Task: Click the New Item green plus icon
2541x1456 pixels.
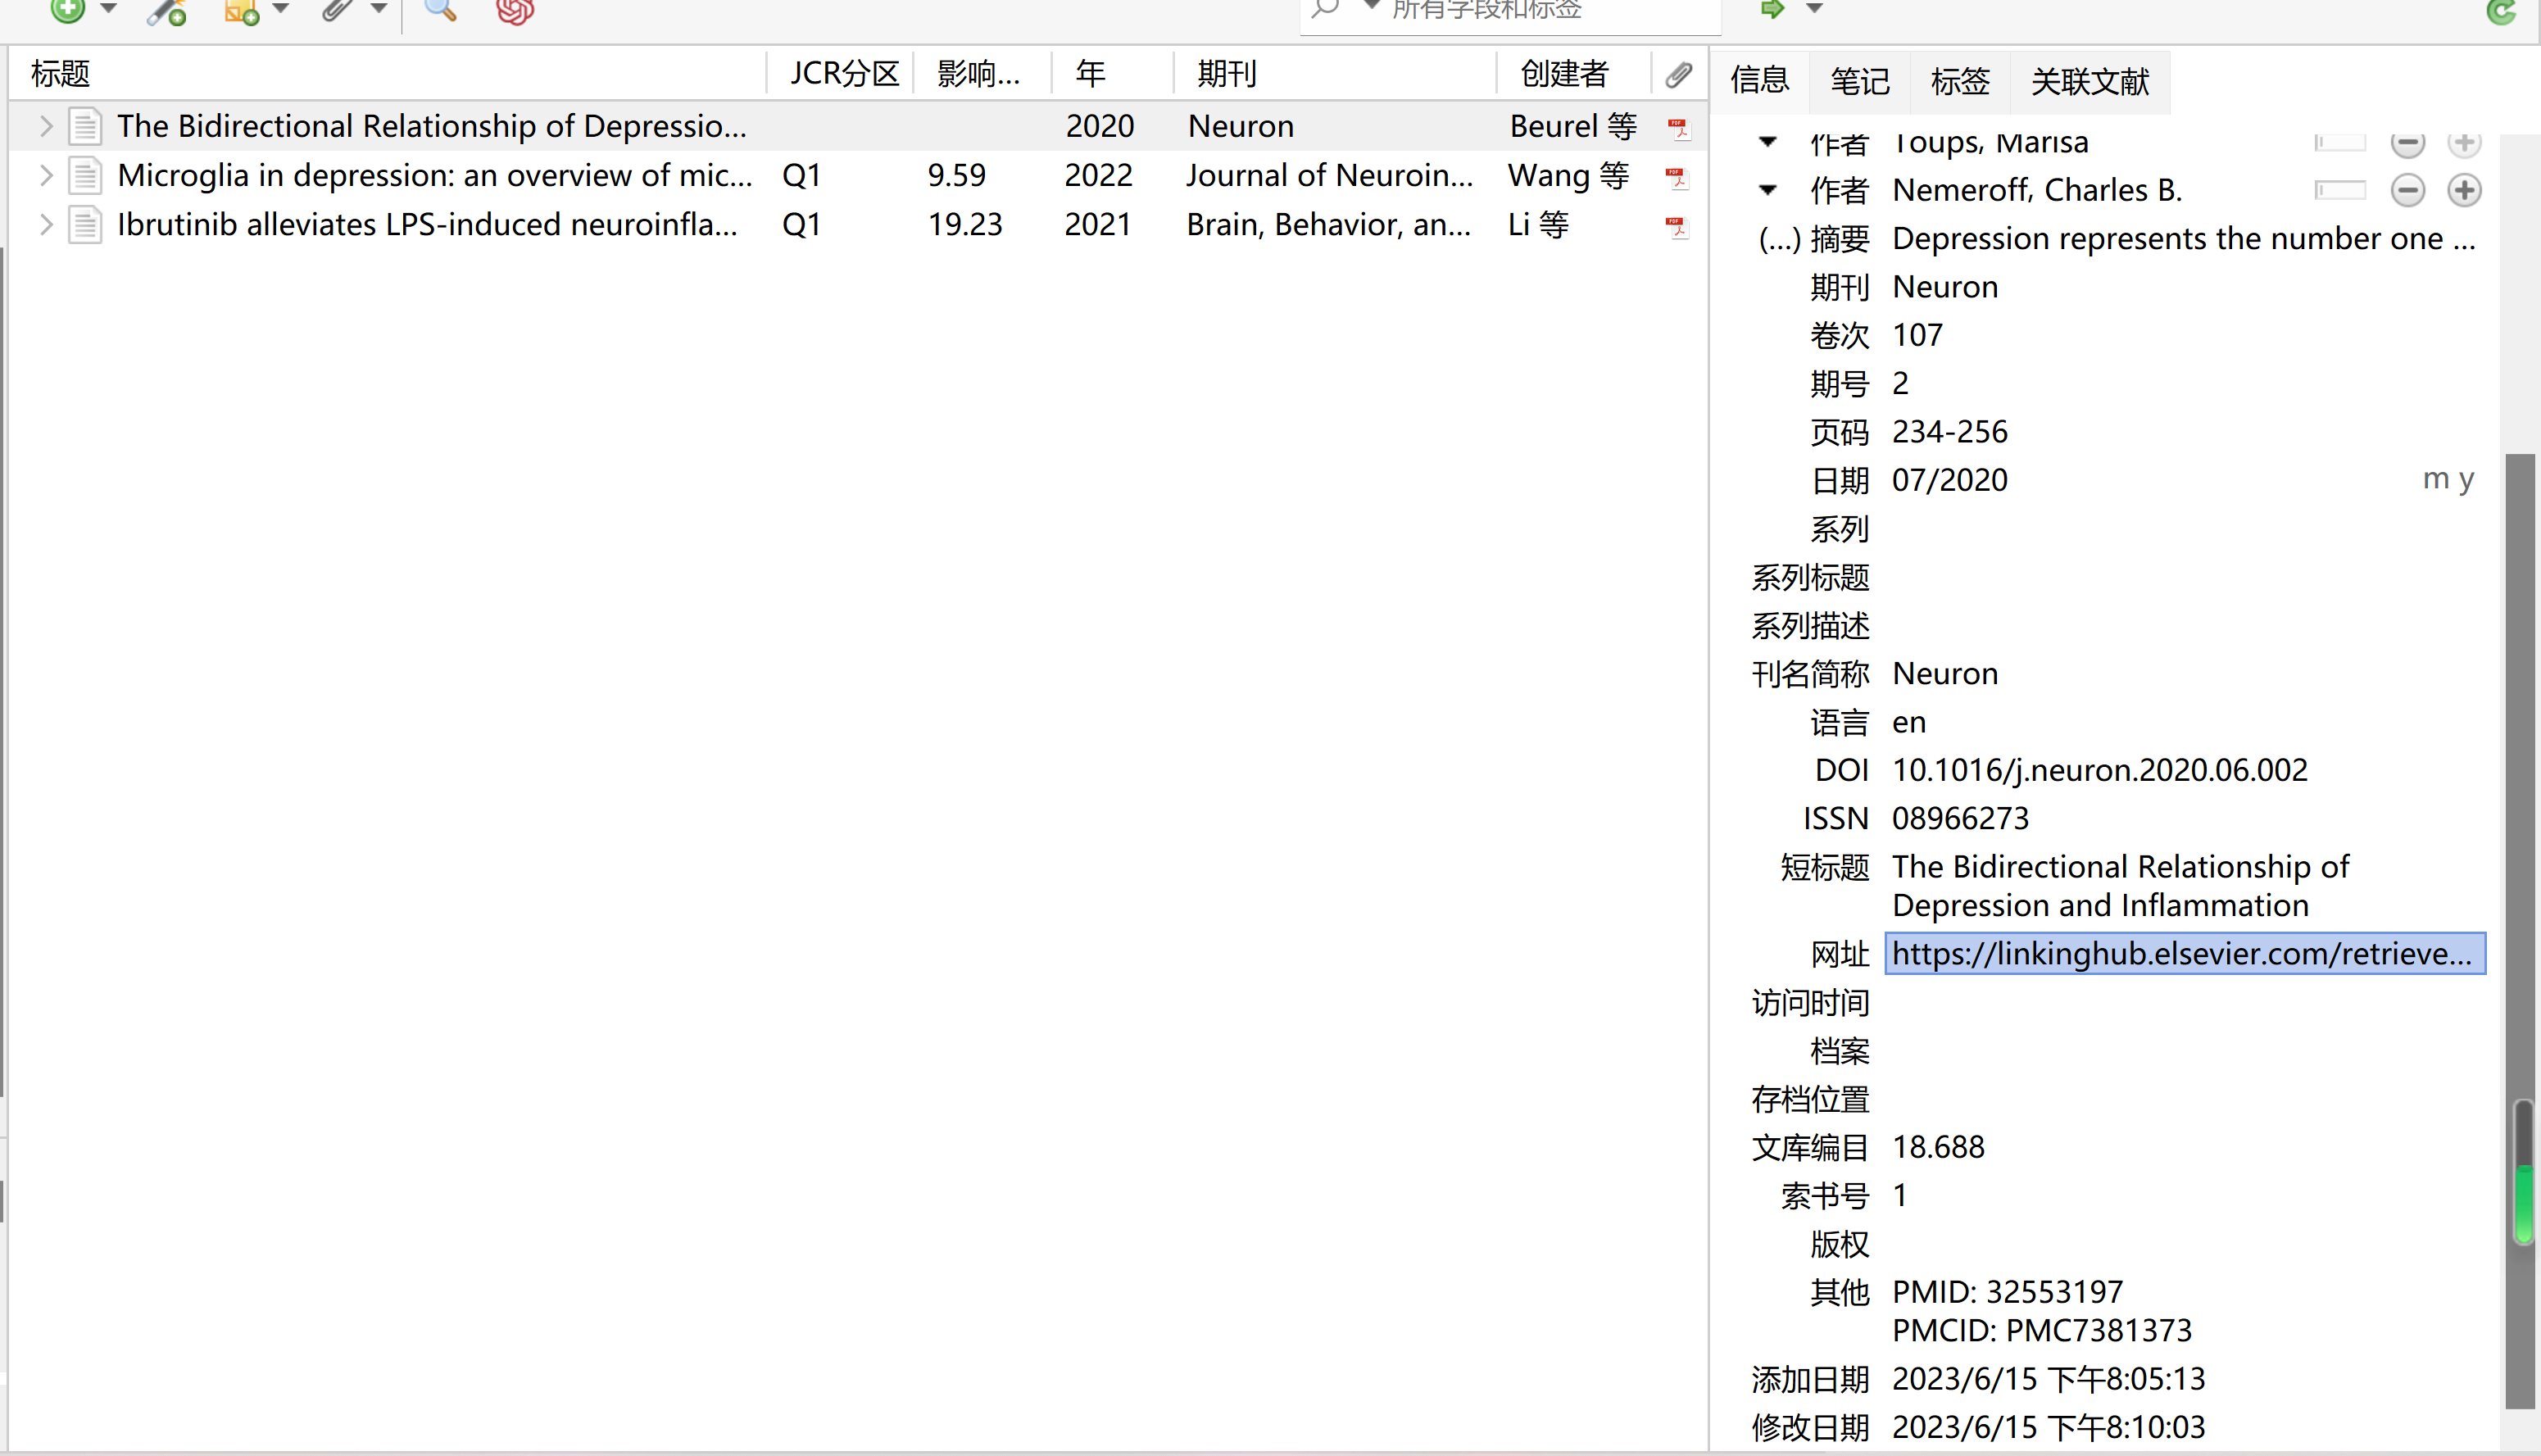Action: pyautogui.click(x=67, y=10)
